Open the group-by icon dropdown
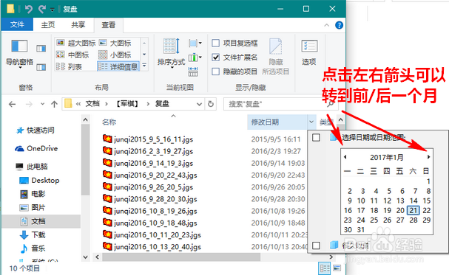The height and width of the screenshot is (275, 449). click(x=195, y=43)
